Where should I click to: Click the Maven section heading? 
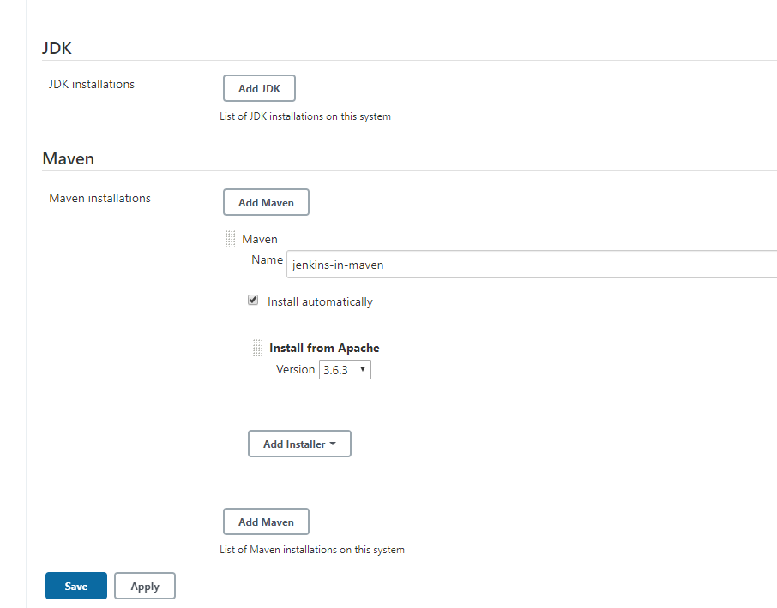[69, 158]
